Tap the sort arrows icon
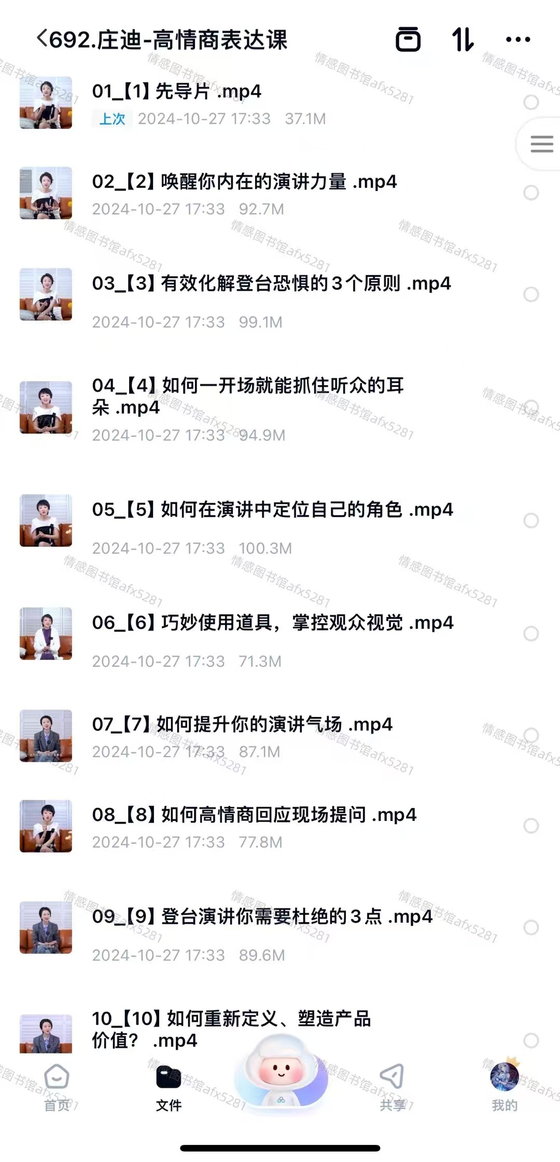560x1162 pixels. (x=463, y=39)
